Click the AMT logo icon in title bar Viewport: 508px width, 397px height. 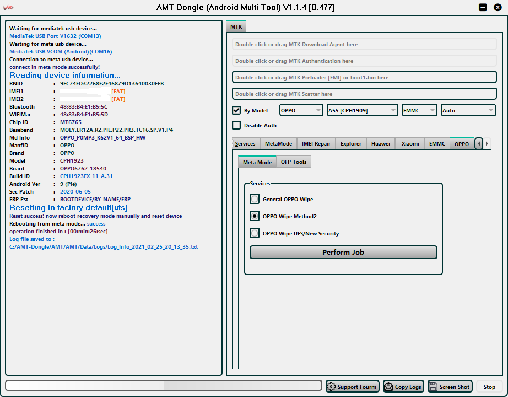(x=8, y=7)
